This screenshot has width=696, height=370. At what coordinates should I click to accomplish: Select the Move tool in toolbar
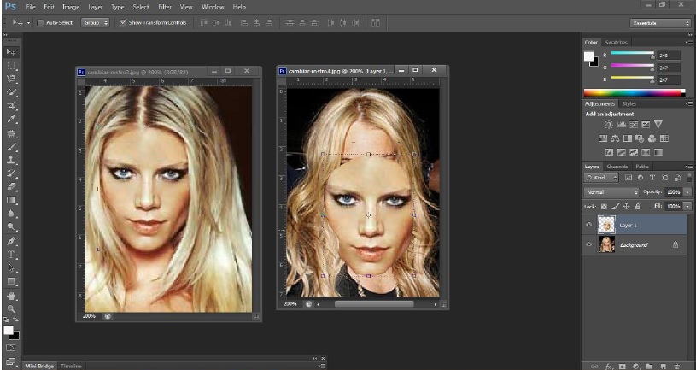[x=12, y=52]
